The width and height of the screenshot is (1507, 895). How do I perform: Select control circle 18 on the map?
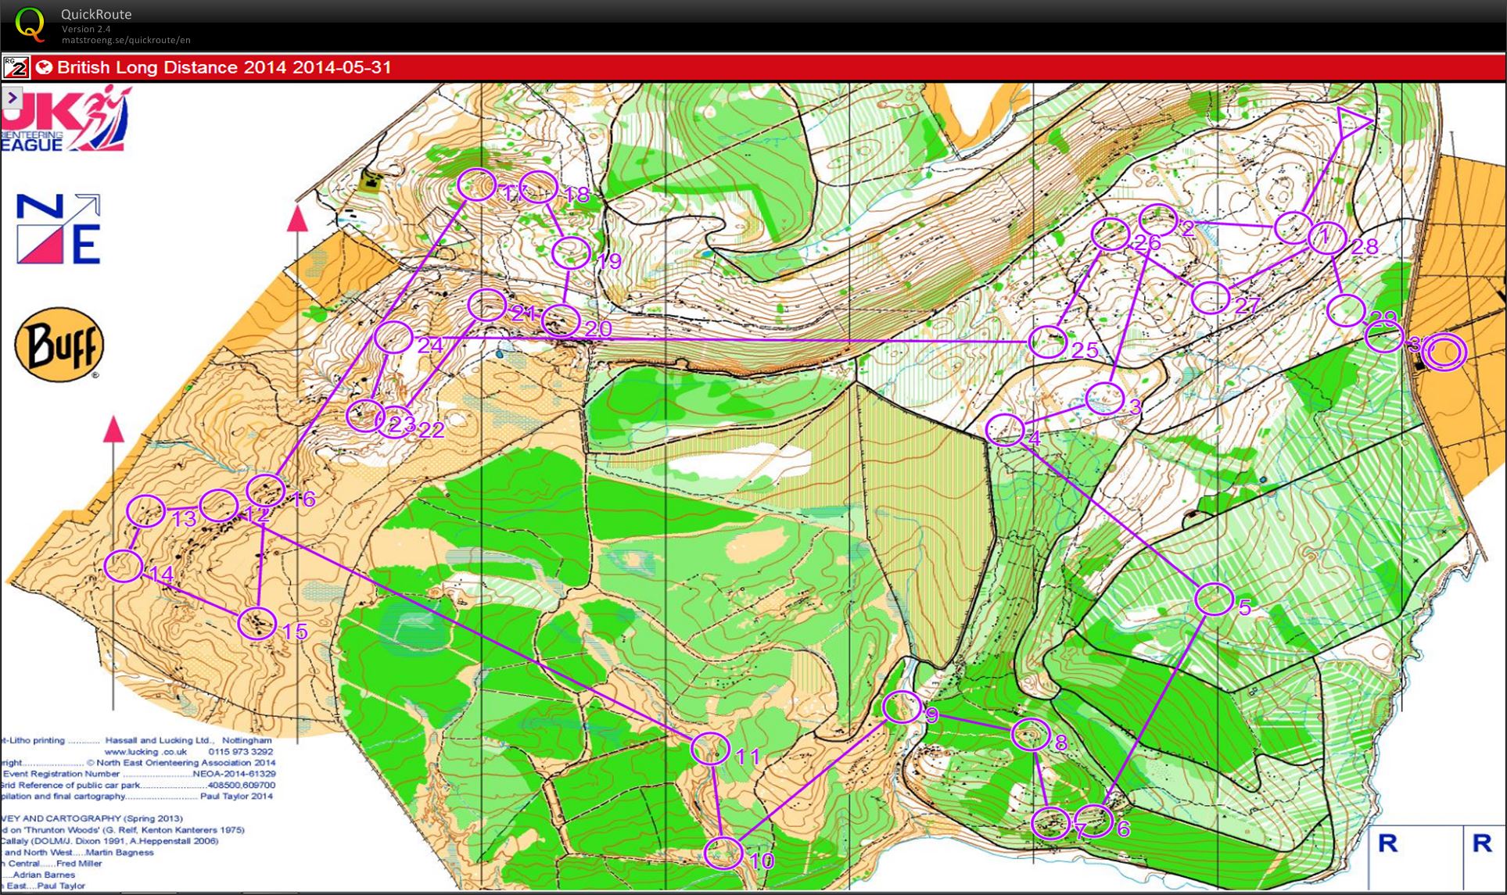538,187
